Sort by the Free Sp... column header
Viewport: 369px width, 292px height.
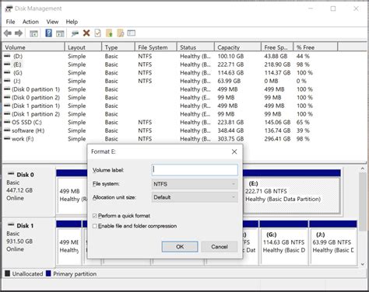coord(277,47)
